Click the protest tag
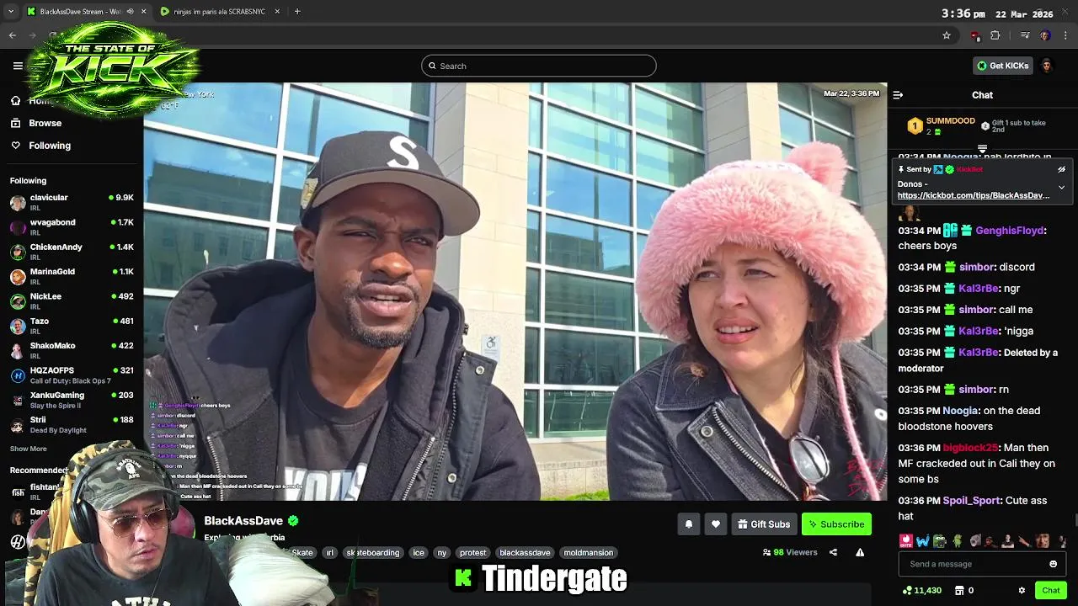This screenshot has height=606, width=1078. pos(472,553)
